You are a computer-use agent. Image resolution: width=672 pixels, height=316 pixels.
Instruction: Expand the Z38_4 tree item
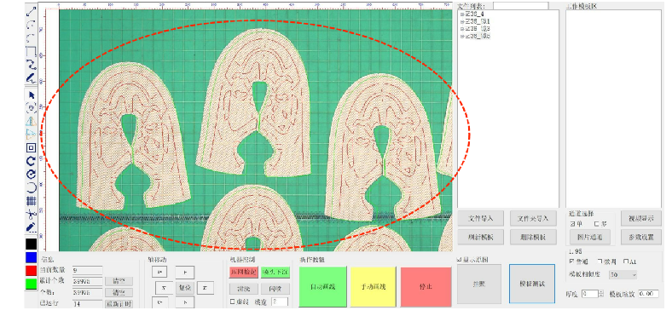(x=462, y=14)
